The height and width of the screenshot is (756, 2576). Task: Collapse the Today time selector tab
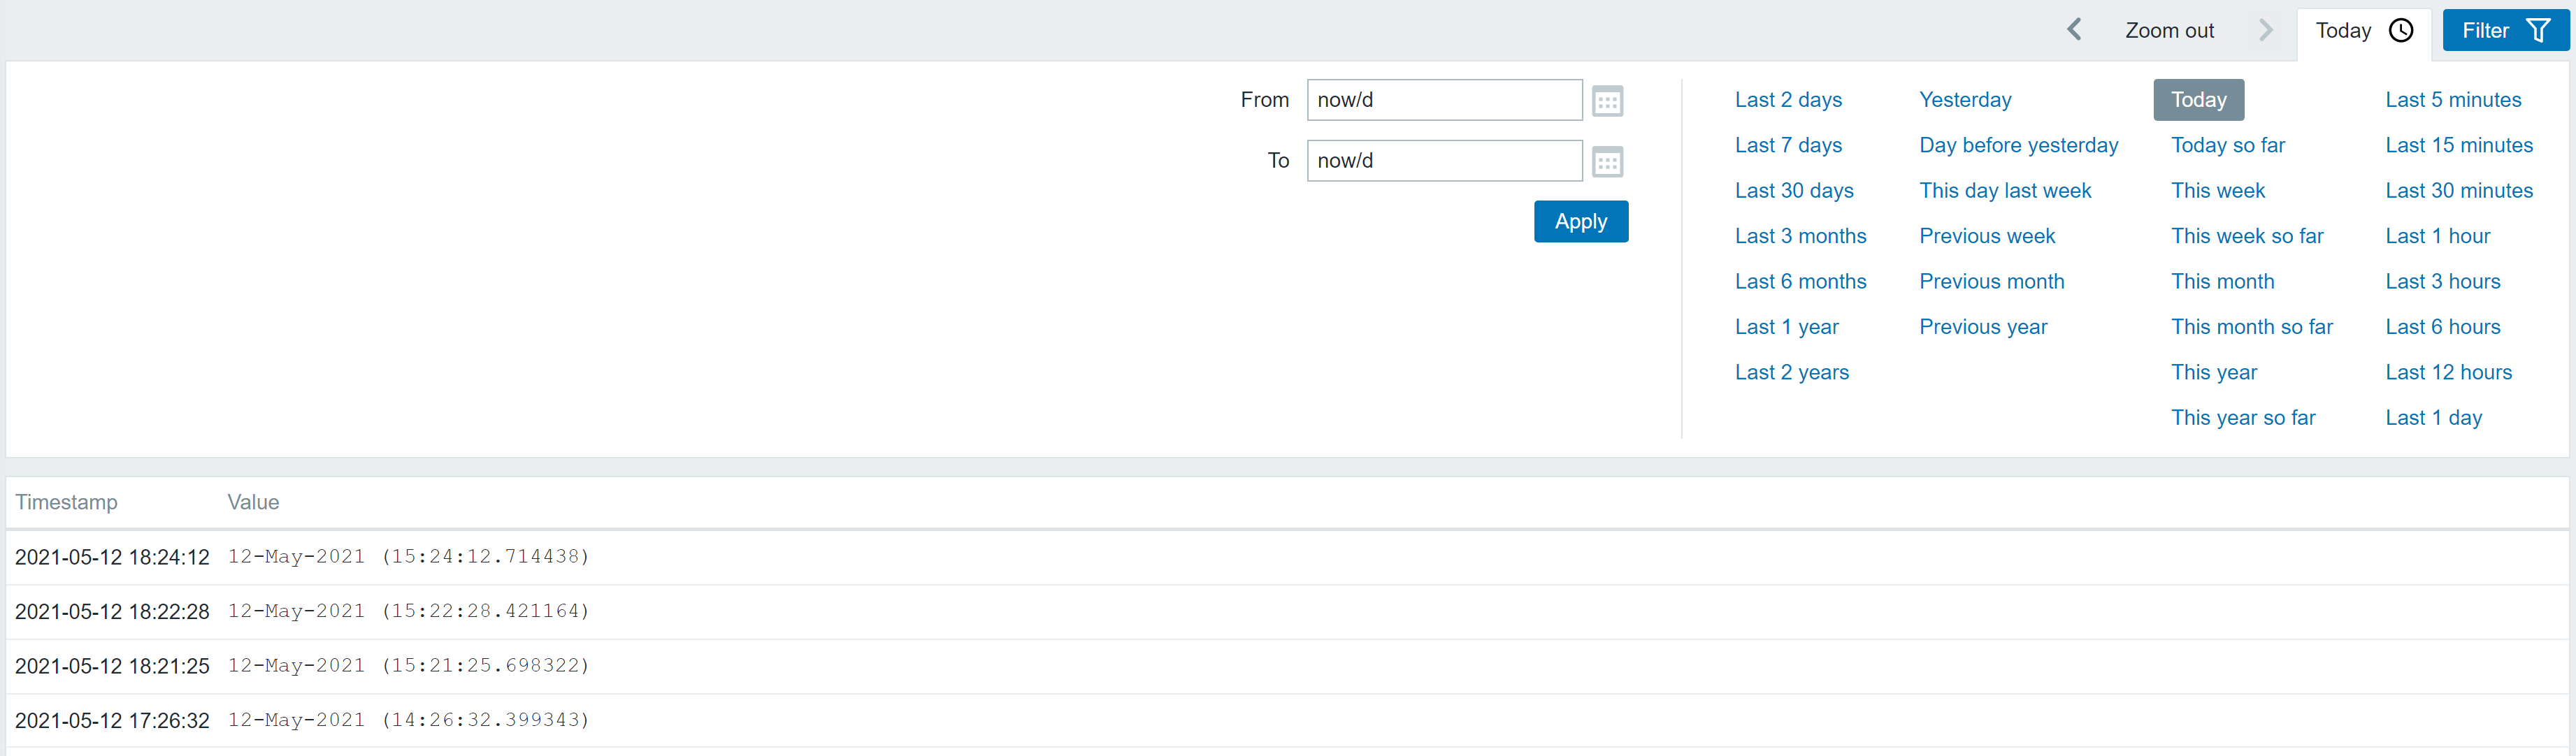[x=2362, y=31]
